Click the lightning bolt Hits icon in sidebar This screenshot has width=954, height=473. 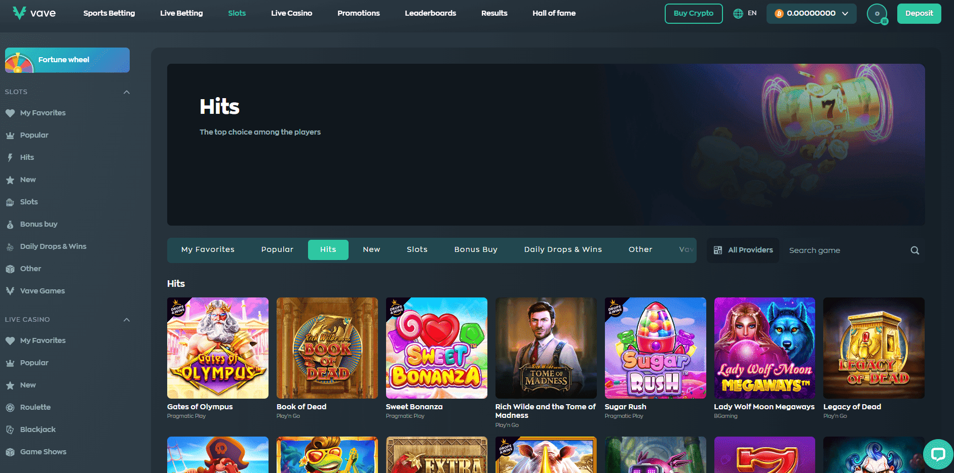pyautogui.click(x=10, y=158)
